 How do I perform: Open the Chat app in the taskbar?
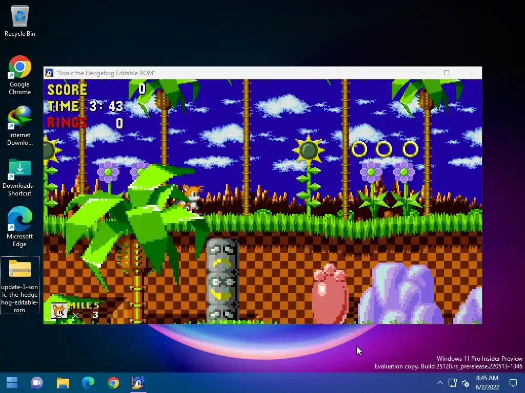[37, 383]
